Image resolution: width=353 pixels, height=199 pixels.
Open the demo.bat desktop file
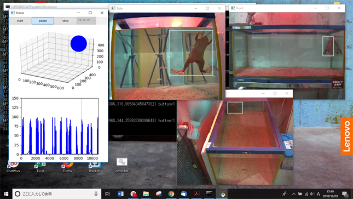(x=122, y=165)
